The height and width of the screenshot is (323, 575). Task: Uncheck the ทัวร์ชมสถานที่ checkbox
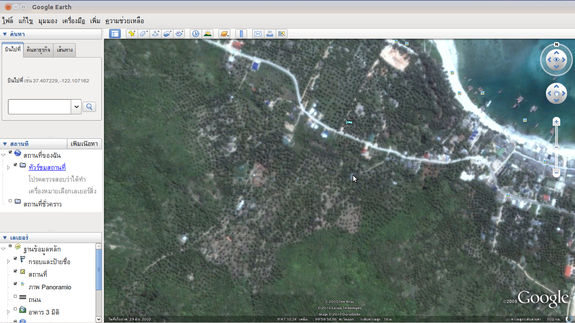pos(16,165)
